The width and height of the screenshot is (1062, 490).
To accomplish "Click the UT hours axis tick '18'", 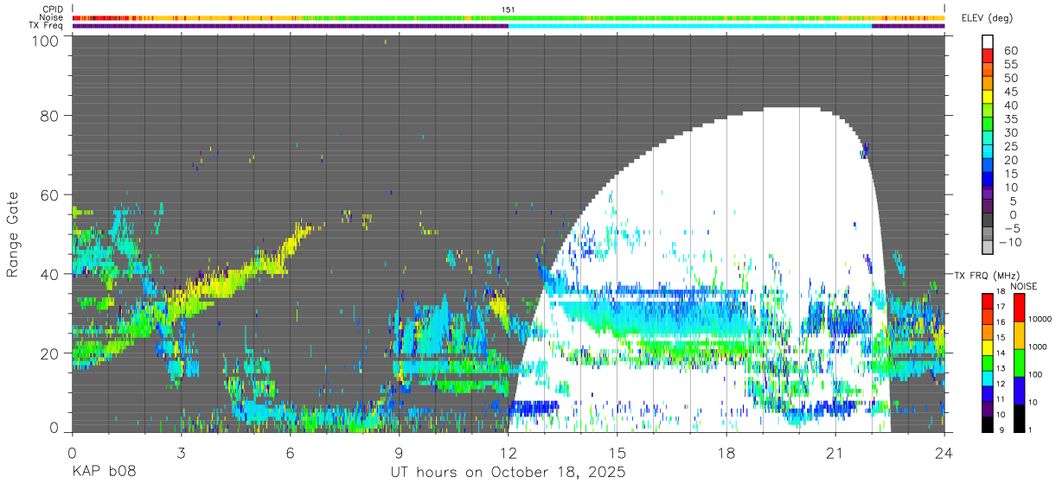I will tap(726, 452).
